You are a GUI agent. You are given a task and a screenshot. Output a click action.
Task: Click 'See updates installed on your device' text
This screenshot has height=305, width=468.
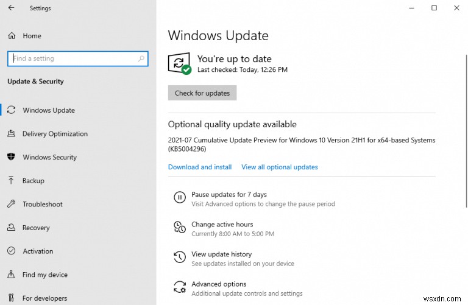coord(243,264)
